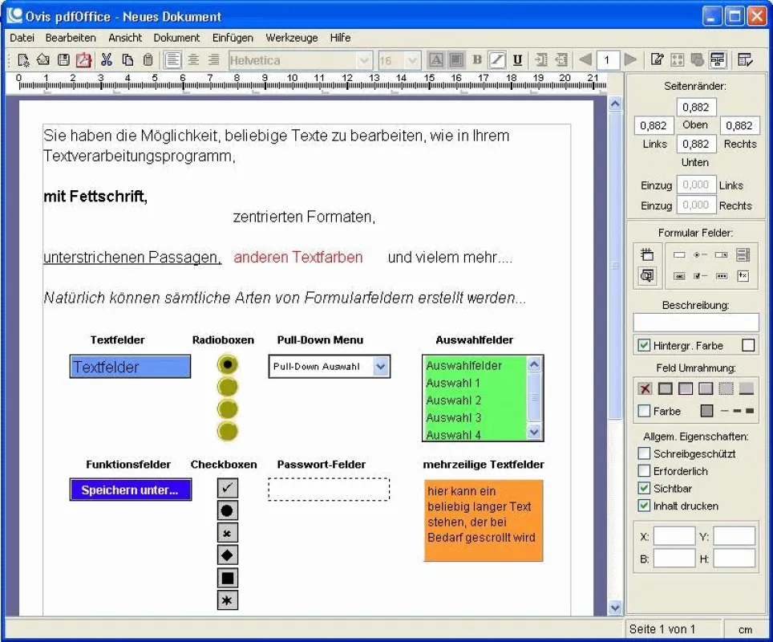Go to next page arrow
This screenshot has width=773, height=642.
pos(630,60)
